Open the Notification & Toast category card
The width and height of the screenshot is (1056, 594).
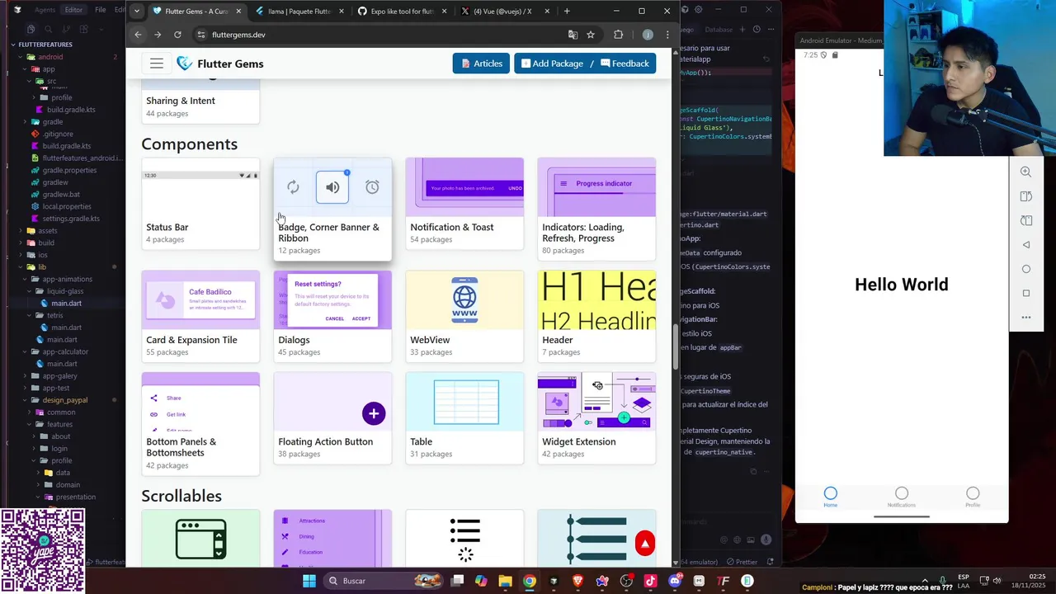click(x=464, y=203)
